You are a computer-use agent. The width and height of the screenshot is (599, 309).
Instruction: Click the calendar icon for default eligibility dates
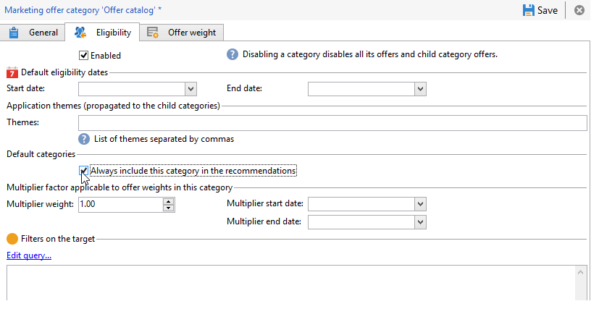click(x=12, y=72)
